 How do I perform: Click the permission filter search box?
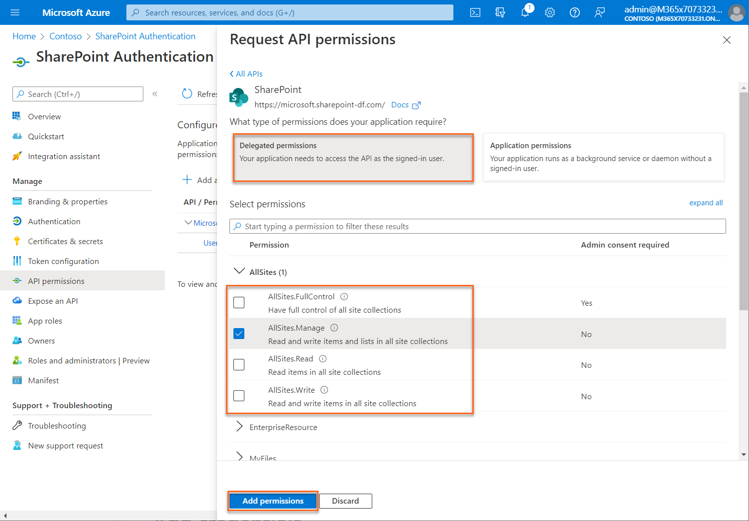477,226
